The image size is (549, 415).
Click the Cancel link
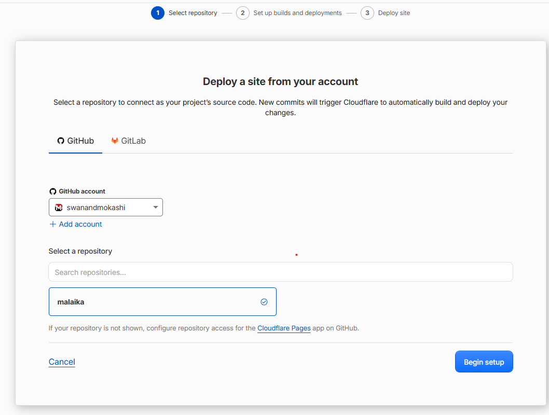click(x=62, y=362)
